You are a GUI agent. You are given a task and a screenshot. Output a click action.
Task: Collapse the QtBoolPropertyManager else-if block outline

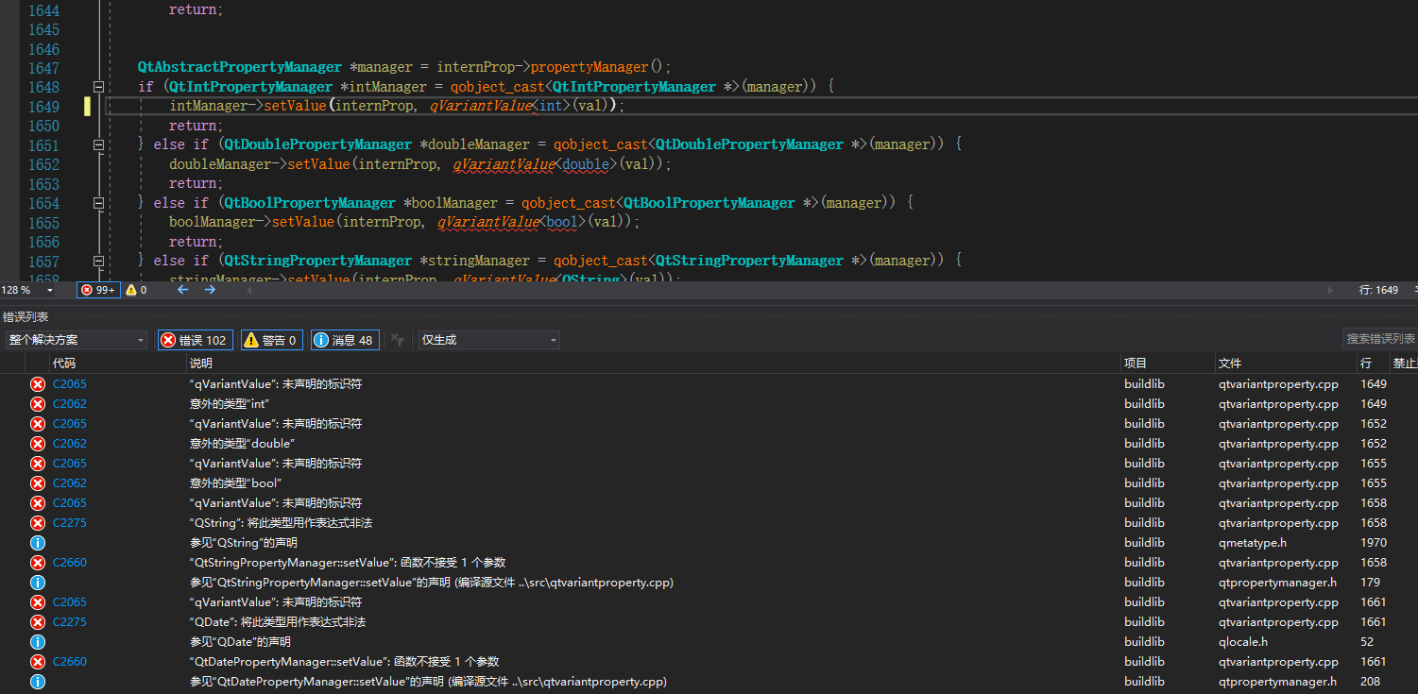[98, 203]
